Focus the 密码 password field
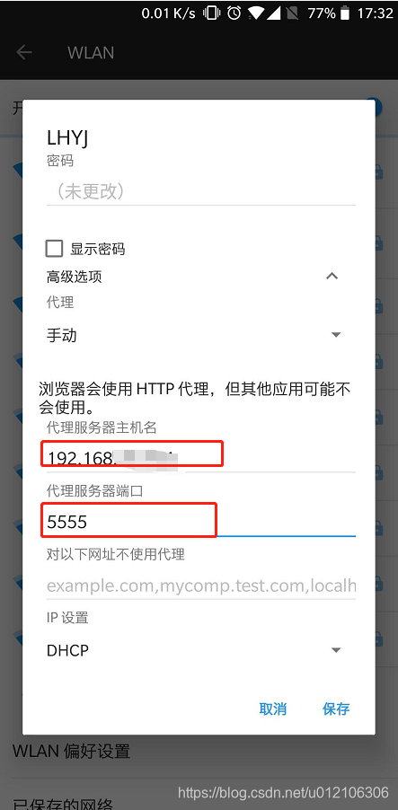The height and width of the screenshot is (810, 398). point(200,192)
